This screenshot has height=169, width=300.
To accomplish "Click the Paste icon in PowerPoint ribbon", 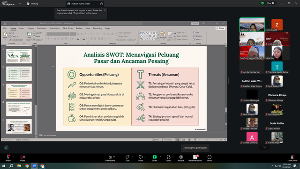I will click(5, 34).
